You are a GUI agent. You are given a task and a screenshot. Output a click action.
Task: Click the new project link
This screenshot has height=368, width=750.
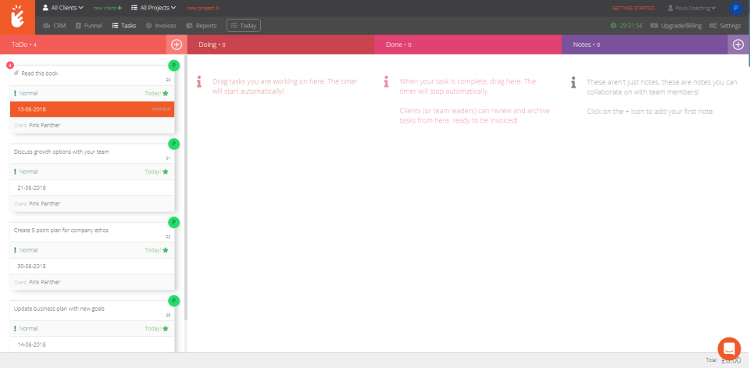pos(203,8)
